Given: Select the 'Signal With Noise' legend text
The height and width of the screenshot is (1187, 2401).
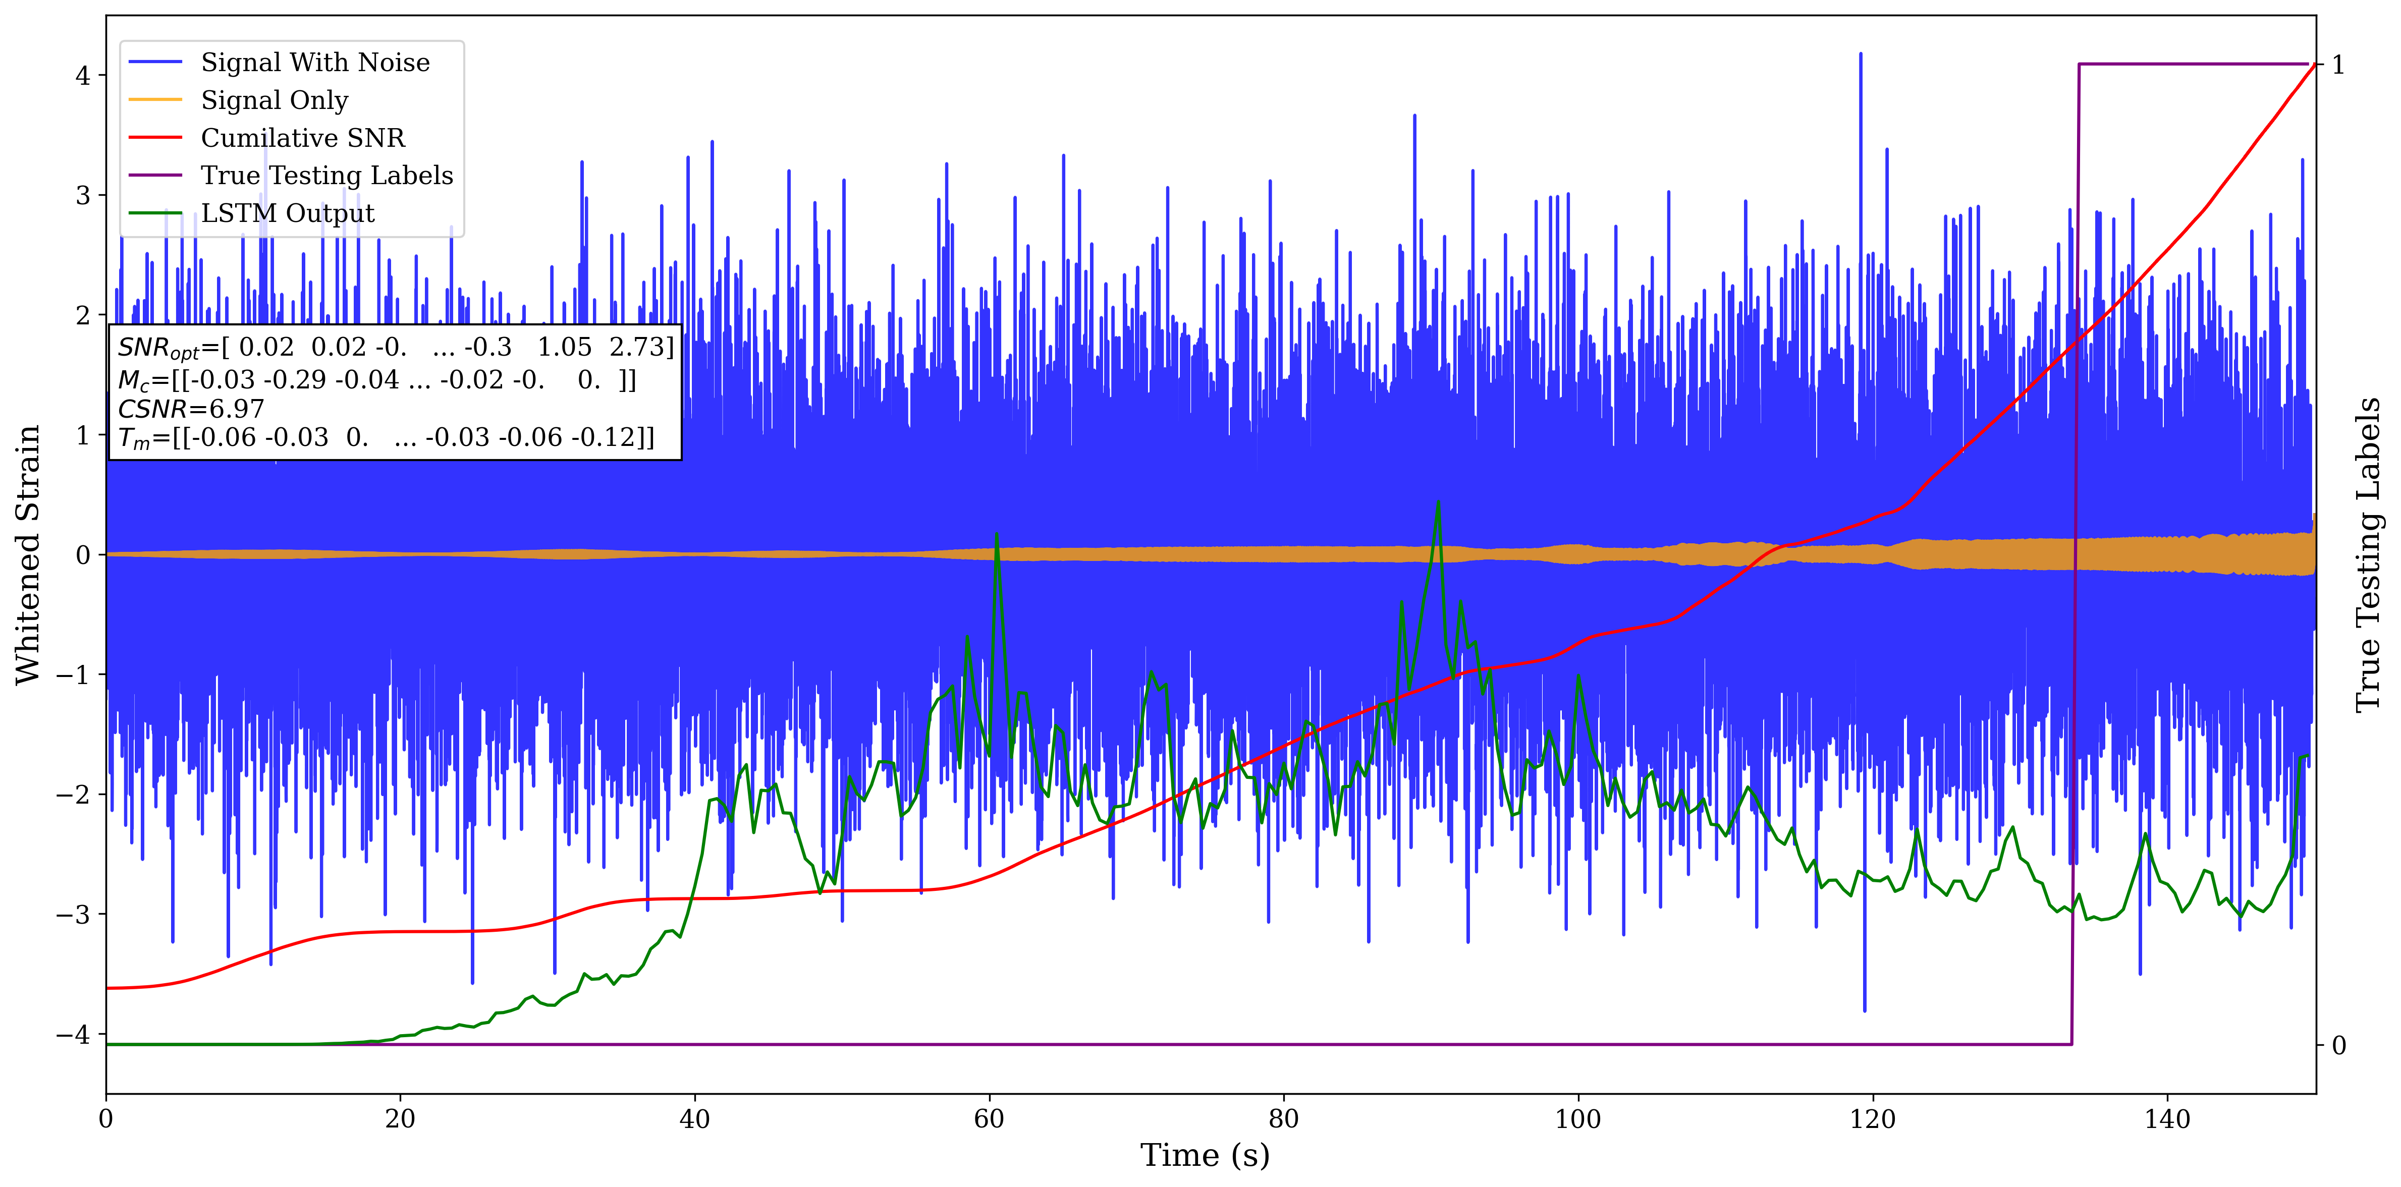Looking at the screenshot, I should pos(315,63).
